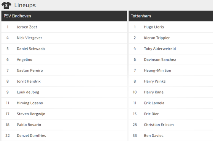Click Luuk de Jong's name

click(28, 92)
